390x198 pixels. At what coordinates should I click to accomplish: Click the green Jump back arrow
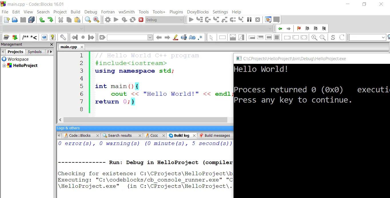(x=280, y=28)
